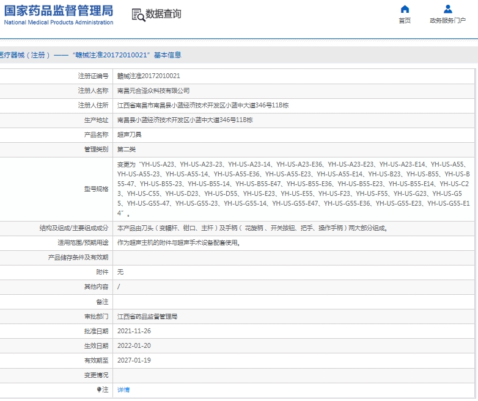Click the 审批部门 row label
This screenshot has width=478, height=401.
click(96, 316)
